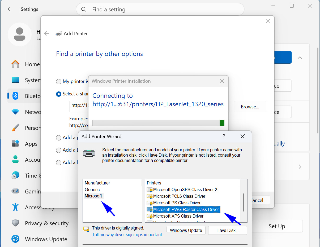Viewport: 320px width, 247px height.
Task: Click the Printers list vertical scrollbar
Action: 244,202
